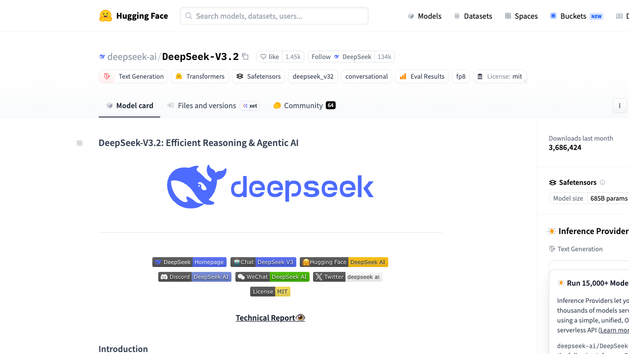Viewport: 629px width, 354px height.
Task: Select the Text Generation tag
Action: (x=133, y=76)
